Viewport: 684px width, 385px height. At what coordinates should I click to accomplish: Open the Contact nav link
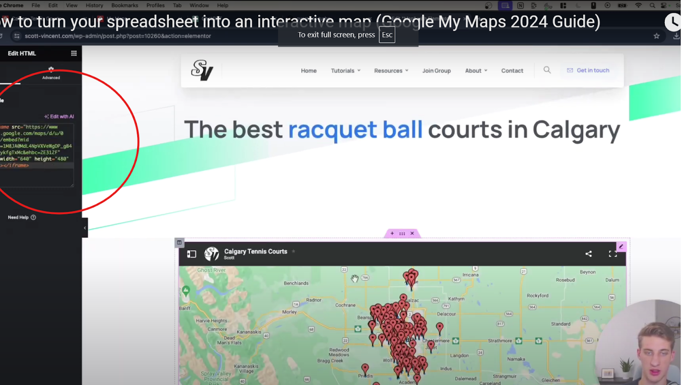coord(512,71)
